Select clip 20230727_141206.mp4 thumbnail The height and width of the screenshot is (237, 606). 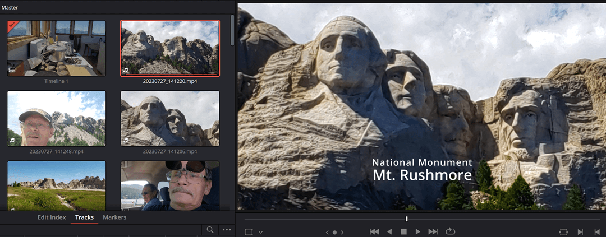click(170, 119)
